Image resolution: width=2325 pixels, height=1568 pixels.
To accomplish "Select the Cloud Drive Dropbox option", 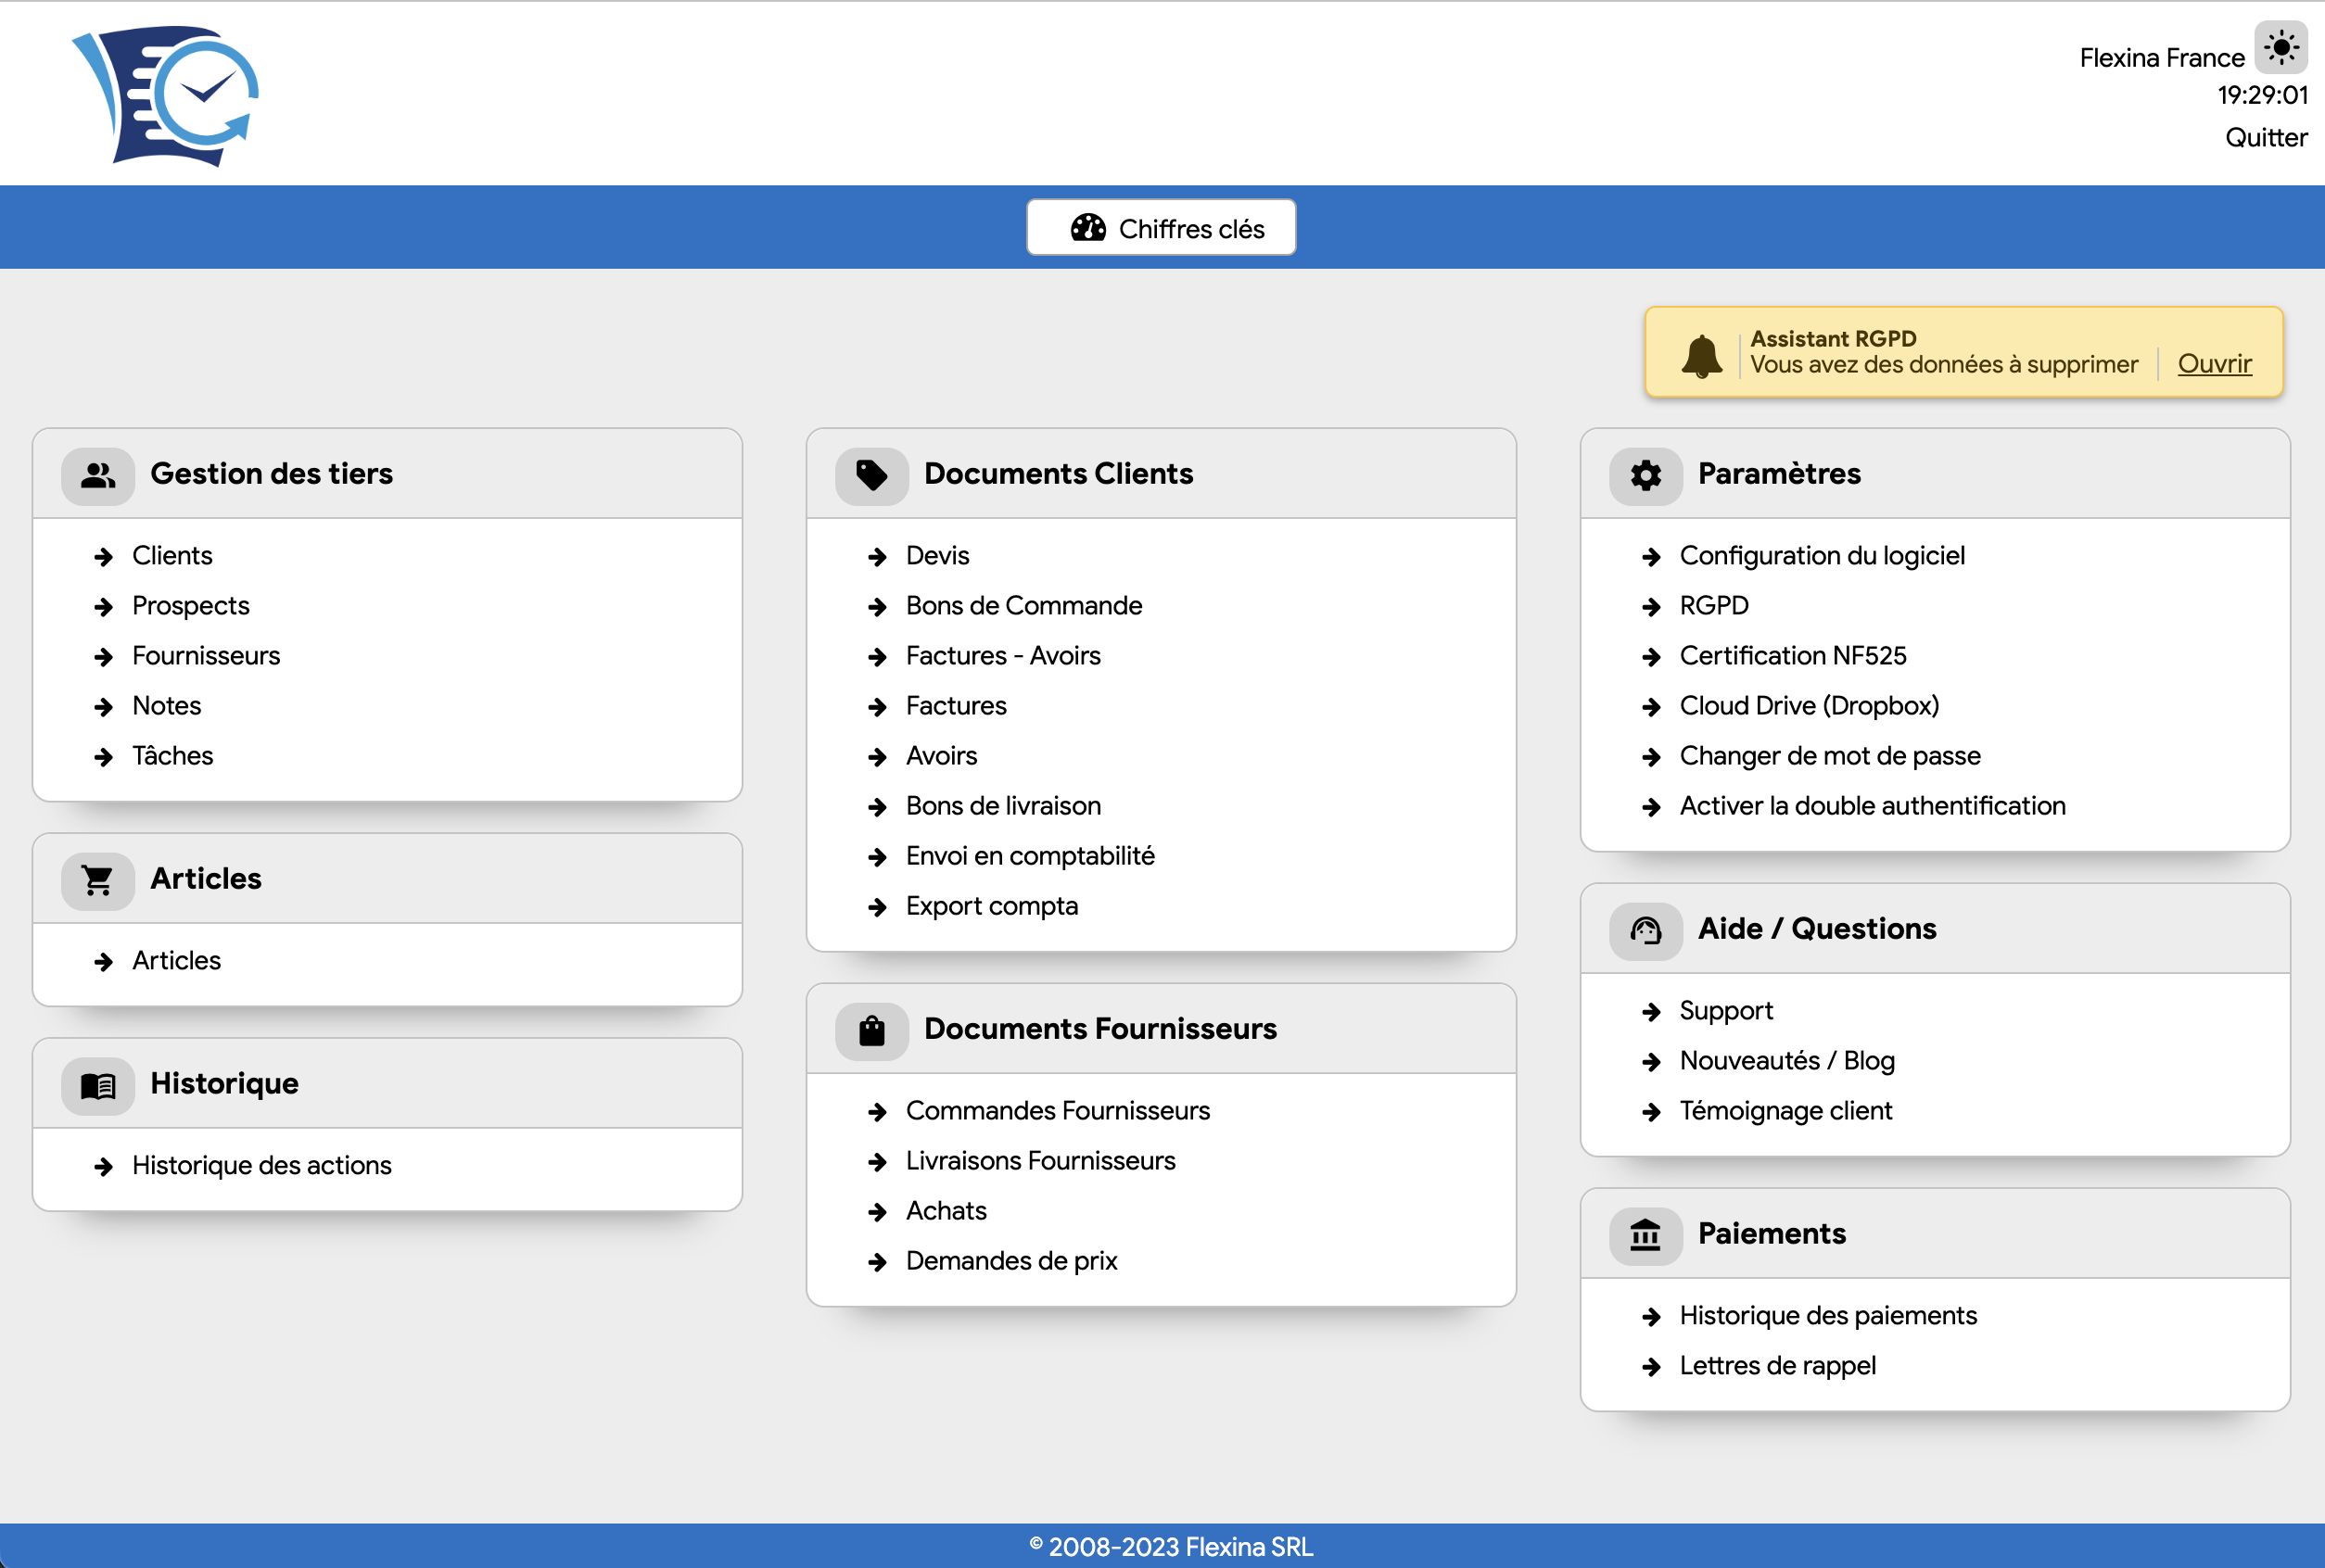I will coord(1810,705).
